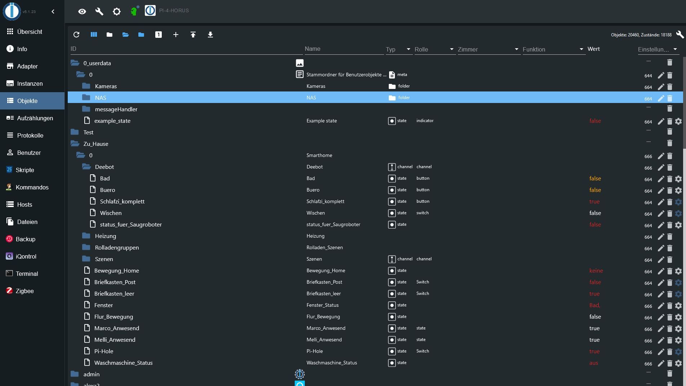Screen dimensions: 686x386
Task: Delete the Kameras folder
Action: [x=670, y=87]
